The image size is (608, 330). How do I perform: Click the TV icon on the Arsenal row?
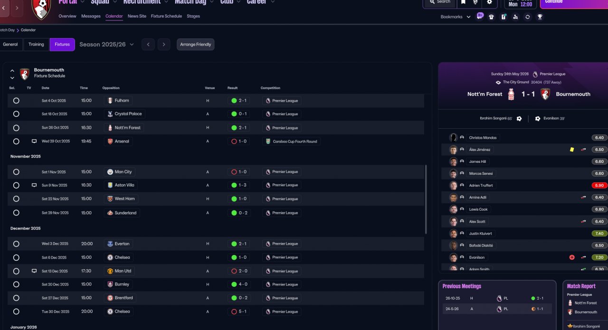[34, 141]
